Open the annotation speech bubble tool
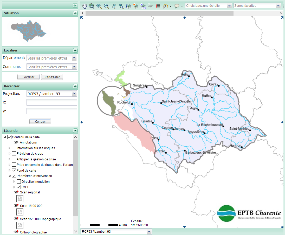 [177, 6]
